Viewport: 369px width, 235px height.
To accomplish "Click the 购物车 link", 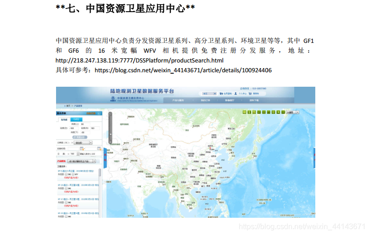I will coord(256,94).
